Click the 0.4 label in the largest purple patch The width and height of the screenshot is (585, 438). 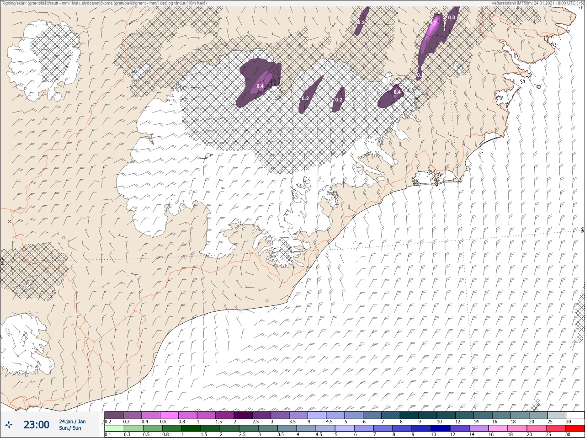point(260,86)
